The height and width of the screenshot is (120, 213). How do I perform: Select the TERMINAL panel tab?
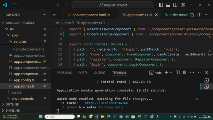coord(119,73)
